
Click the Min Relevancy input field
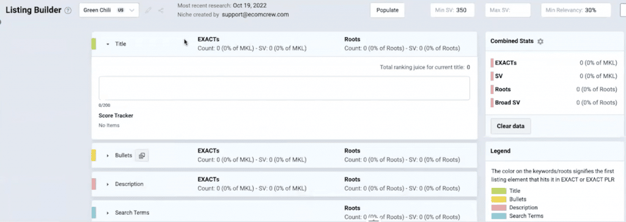[576, 10]
